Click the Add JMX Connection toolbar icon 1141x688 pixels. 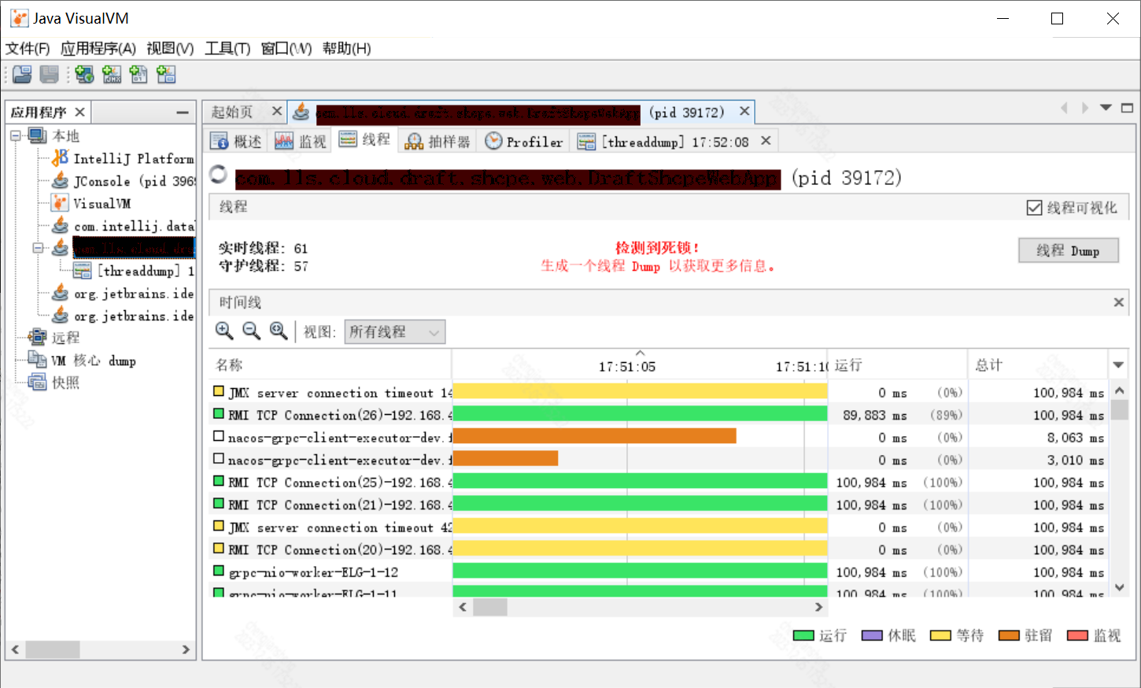[x=112, y=75]
